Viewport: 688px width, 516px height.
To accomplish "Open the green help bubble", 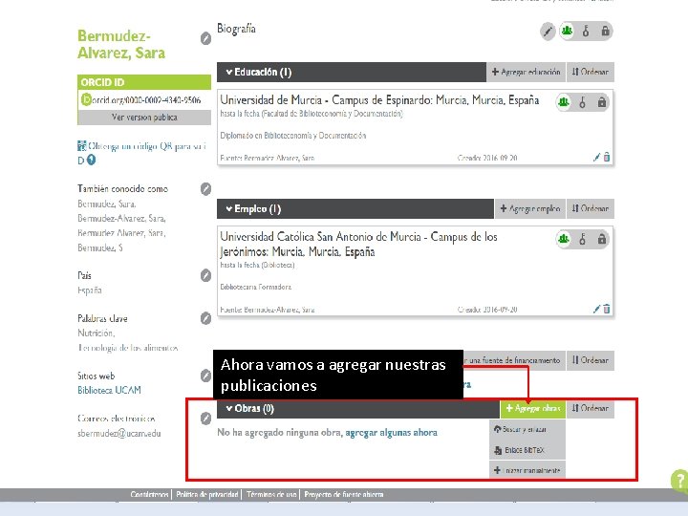I will point(679,480).
